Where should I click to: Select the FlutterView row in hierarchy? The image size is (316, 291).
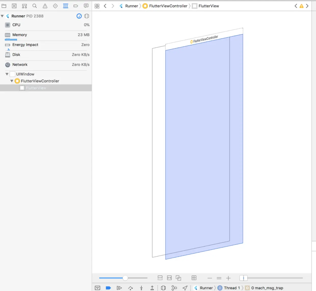tap(46, 88)
